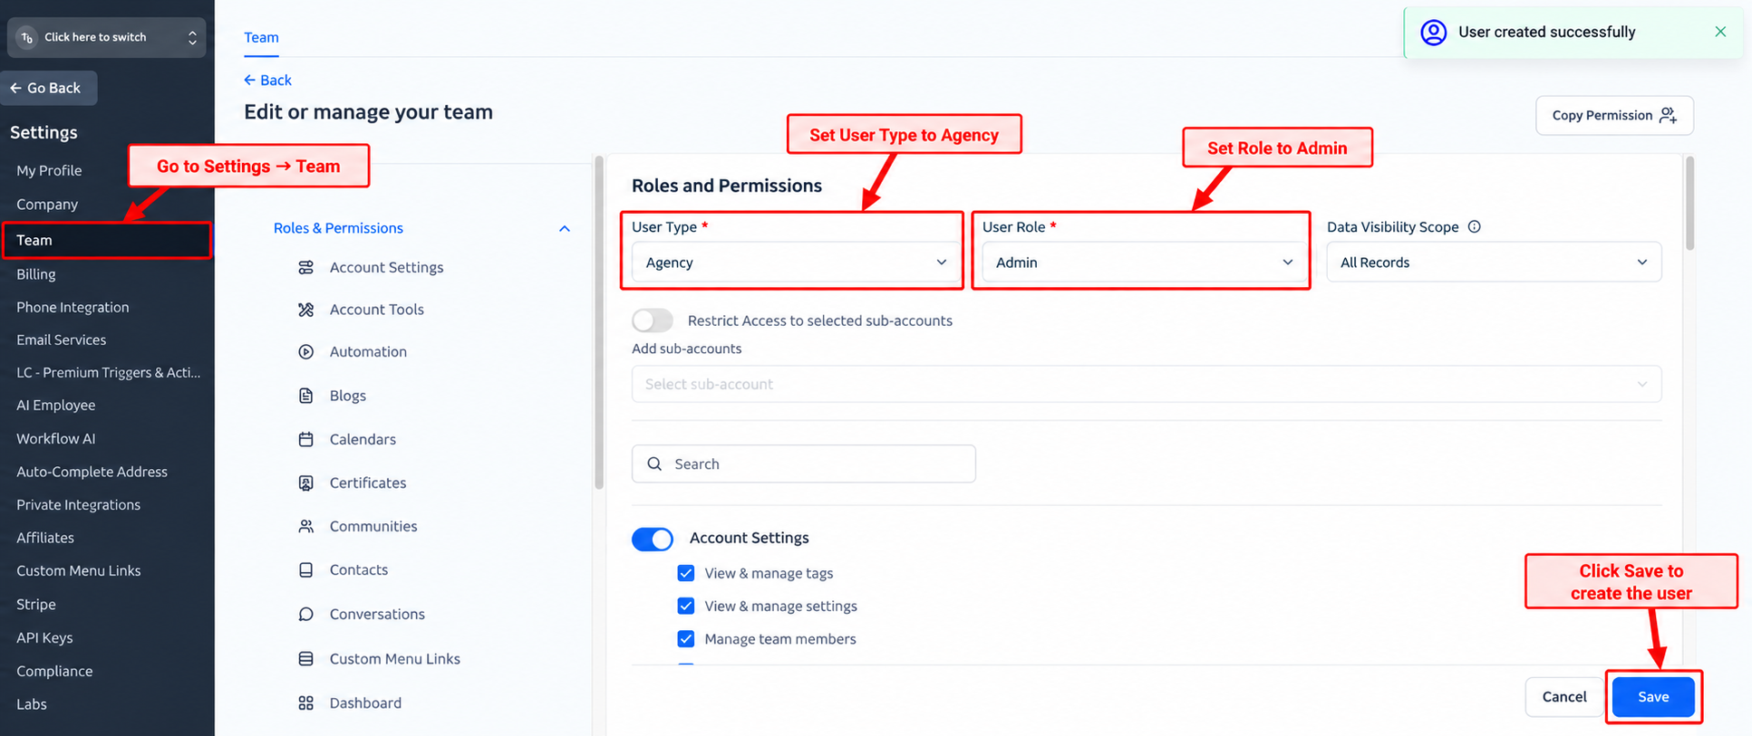Open API Keys settings

[44, 637]
